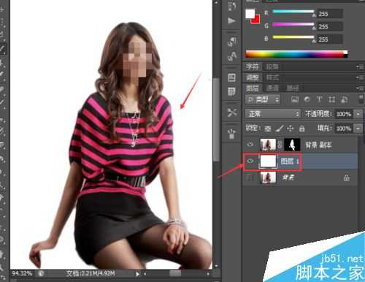Select the 图层 tab

click(253, 88)
